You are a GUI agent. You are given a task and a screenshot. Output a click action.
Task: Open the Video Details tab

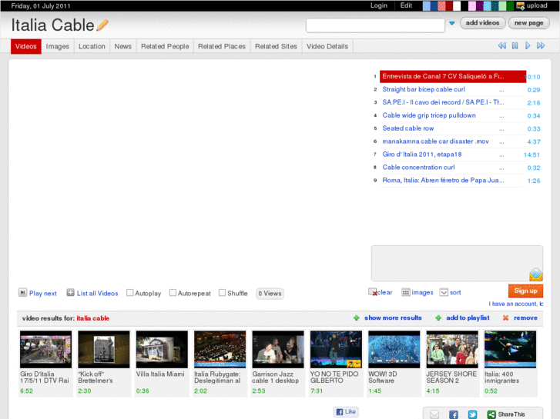point(327,46)
